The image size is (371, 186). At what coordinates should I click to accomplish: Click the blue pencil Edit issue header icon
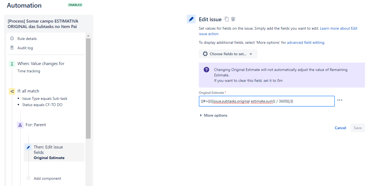(x=191, y=19)
